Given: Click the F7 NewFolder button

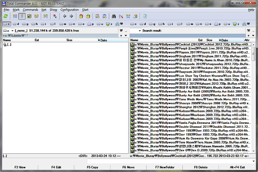Looking at the screenshot, I should tap(165, 167).
